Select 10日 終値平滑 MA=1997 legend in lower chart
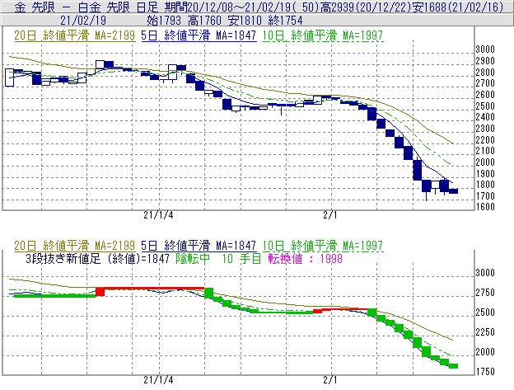This screenshot has height=390, width=514. [323, 246]
